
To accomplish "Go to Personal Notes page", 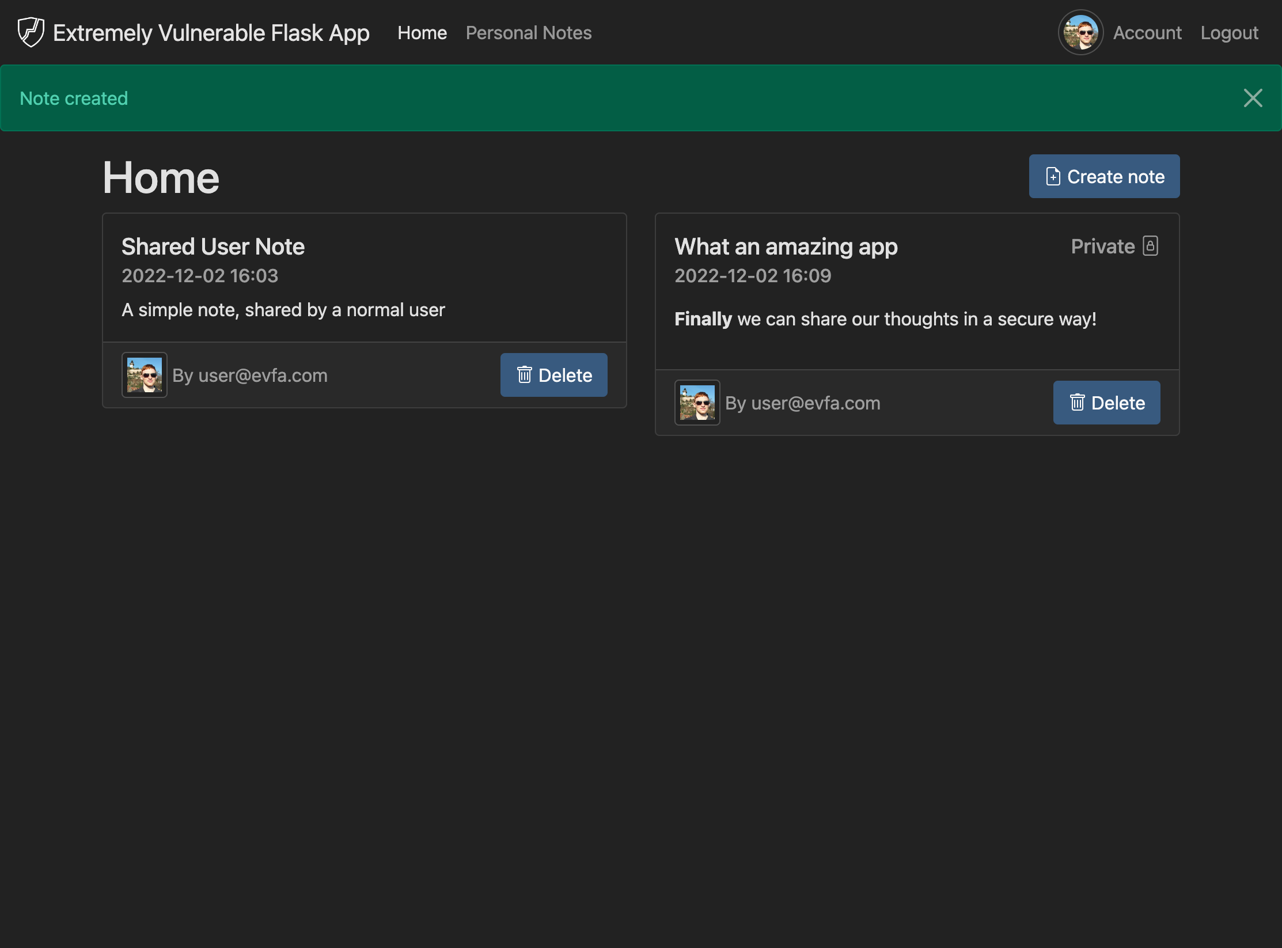I will tap(528, 33).
